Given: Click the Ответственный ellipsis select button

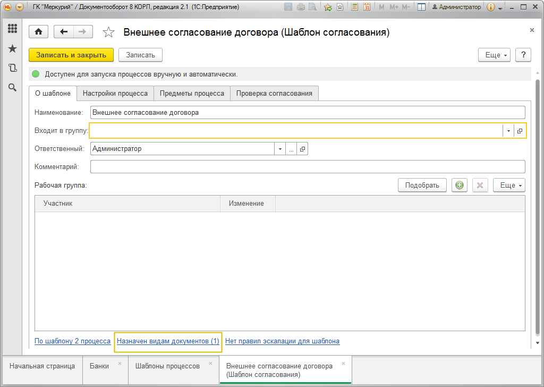Looking at the screenshot, I should point(291,149).
